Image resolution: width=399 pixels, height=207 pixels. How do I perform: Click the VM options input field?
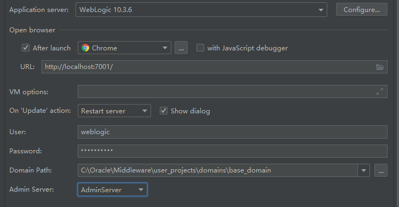click(x=232, y=91)
